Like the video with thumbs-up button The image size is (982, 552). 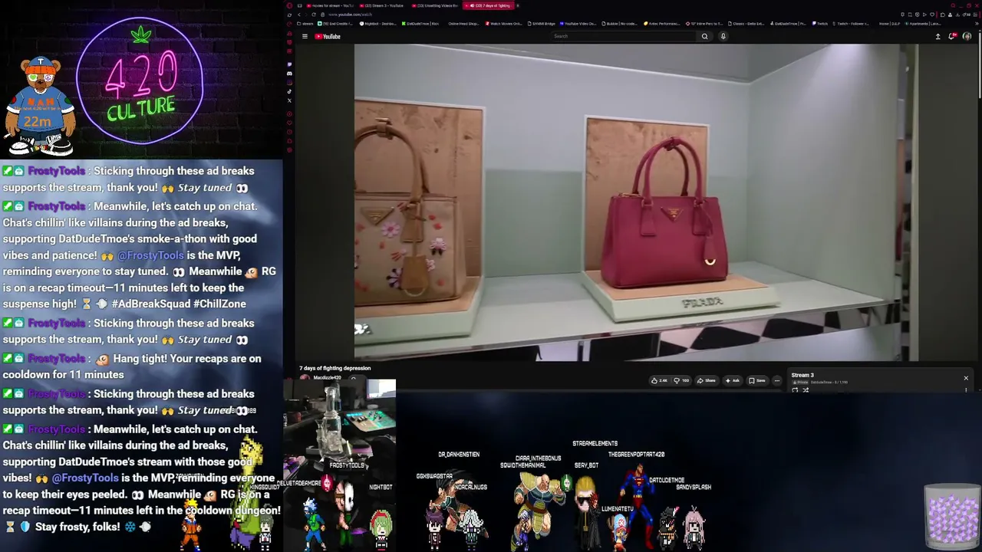coord(659,380)
